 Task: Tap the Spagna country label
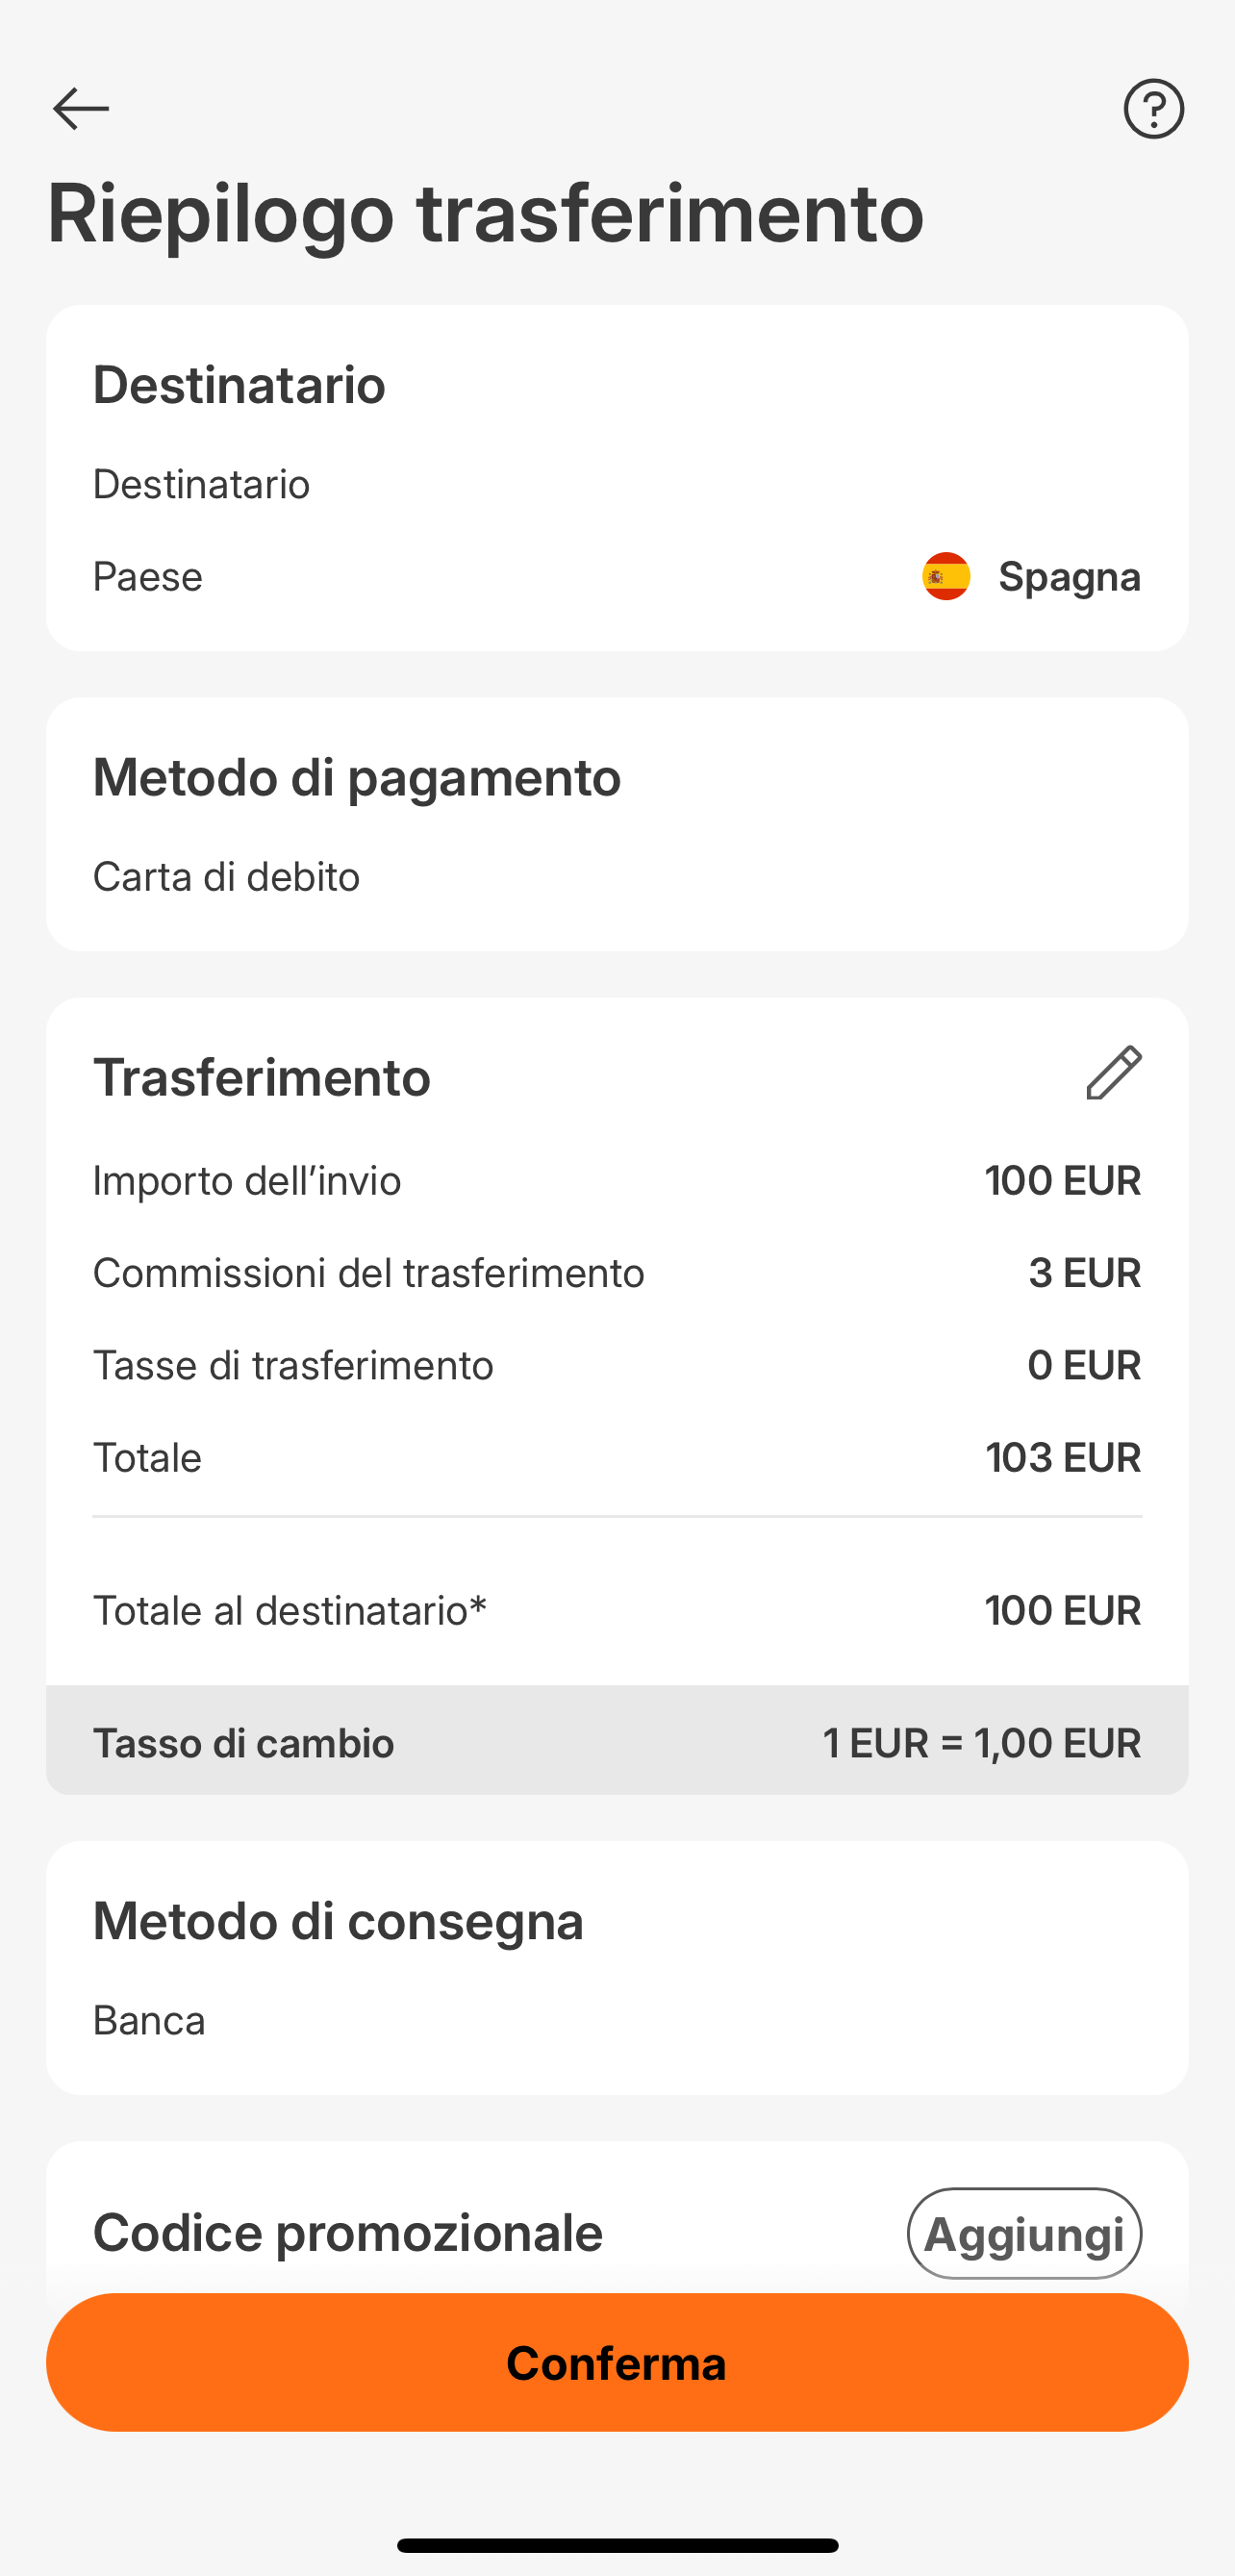tap(1069, 577)
